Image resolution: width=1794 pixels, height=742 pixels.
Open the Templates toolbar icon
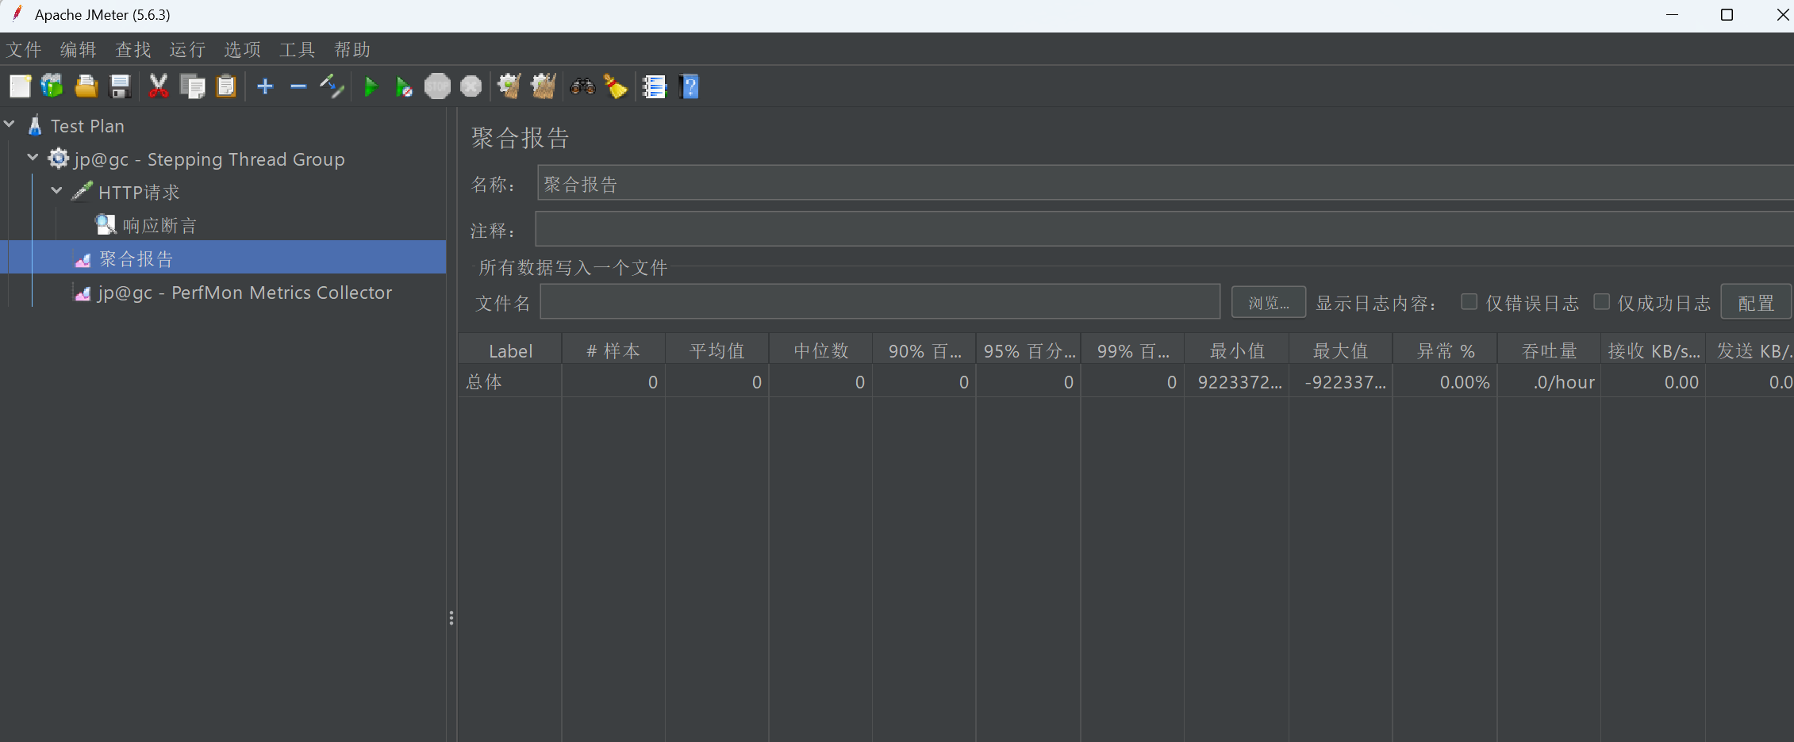pyautogui.click(x=52, y=86)
